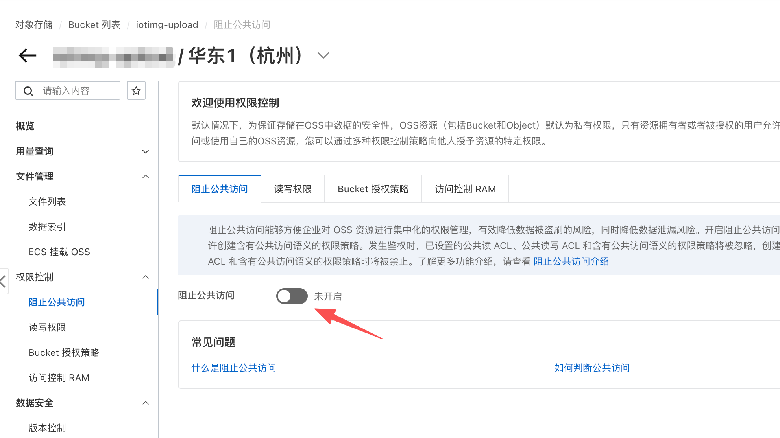Collapse the left sidebar panel handle
Image resolution: width=780 pixels, height=438 pixels.
pyautogui.click(x=3, y=281)
